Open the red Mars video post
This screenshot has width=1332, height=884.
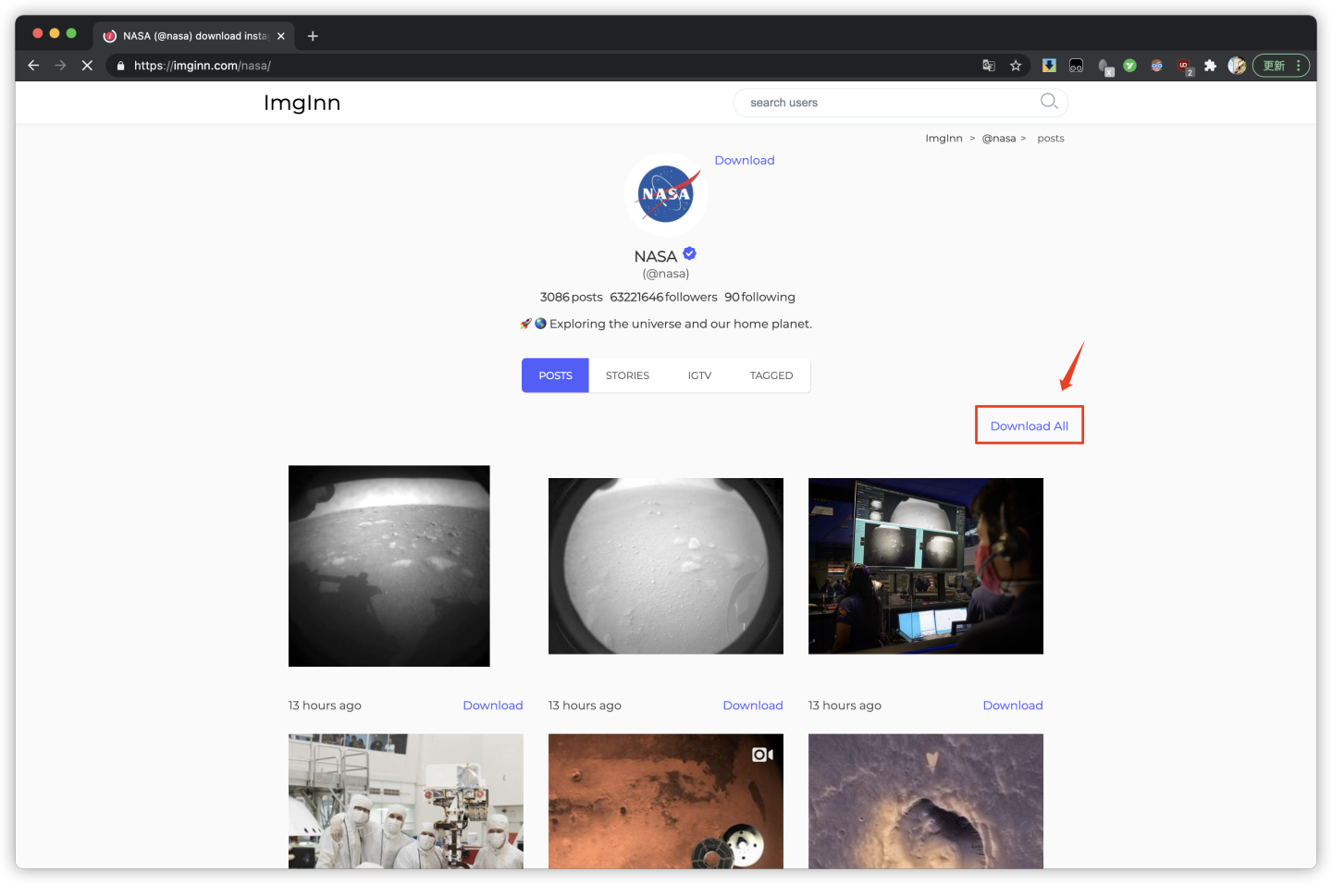(666, 801)
